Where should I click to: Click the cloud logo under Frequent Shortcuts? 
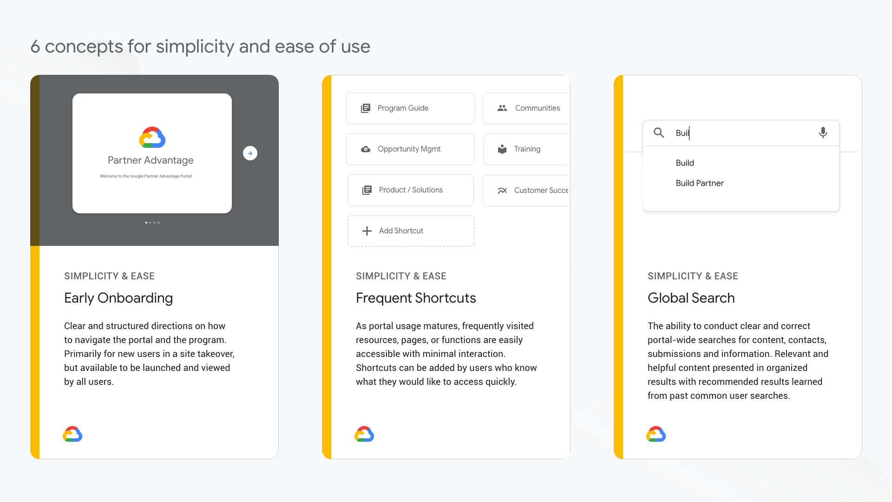pyautogui.click(x=364, y=434)
